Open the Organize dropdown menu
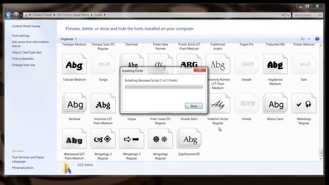Image resolution: width=329 pixels, height=185 pixels. pos(68,39)
